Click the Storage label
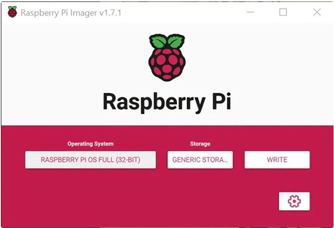The image size is (334, 228). 200,144
